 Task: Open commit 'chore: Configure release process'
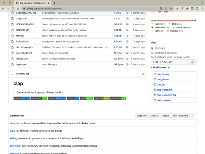(58, 59)
